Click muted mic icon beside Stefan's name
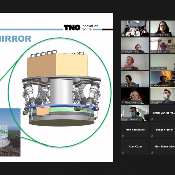This screenshot has width=175, height=175. point(123,69)
